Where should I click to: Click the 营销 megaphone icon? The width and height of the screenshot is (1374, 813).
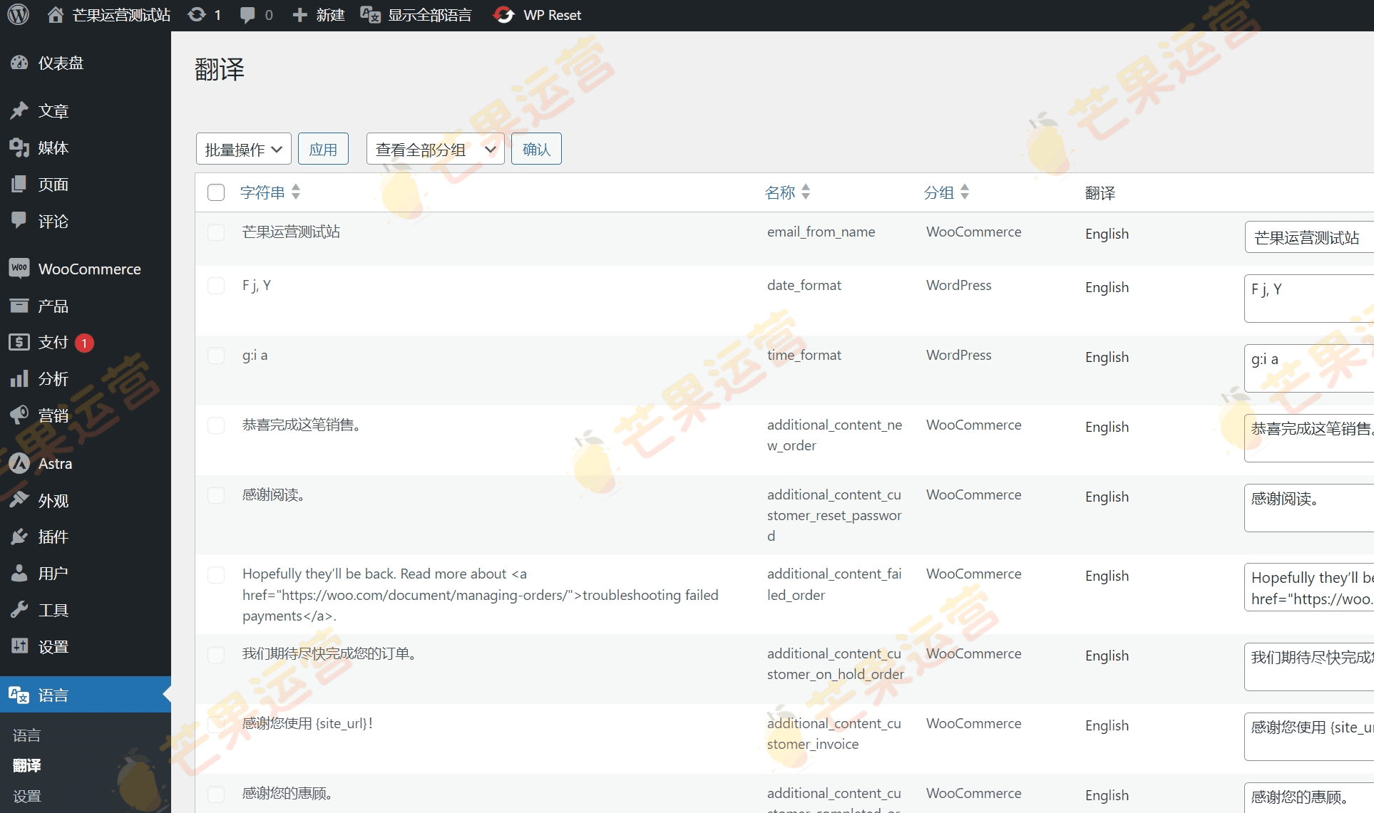click(19, 415)
